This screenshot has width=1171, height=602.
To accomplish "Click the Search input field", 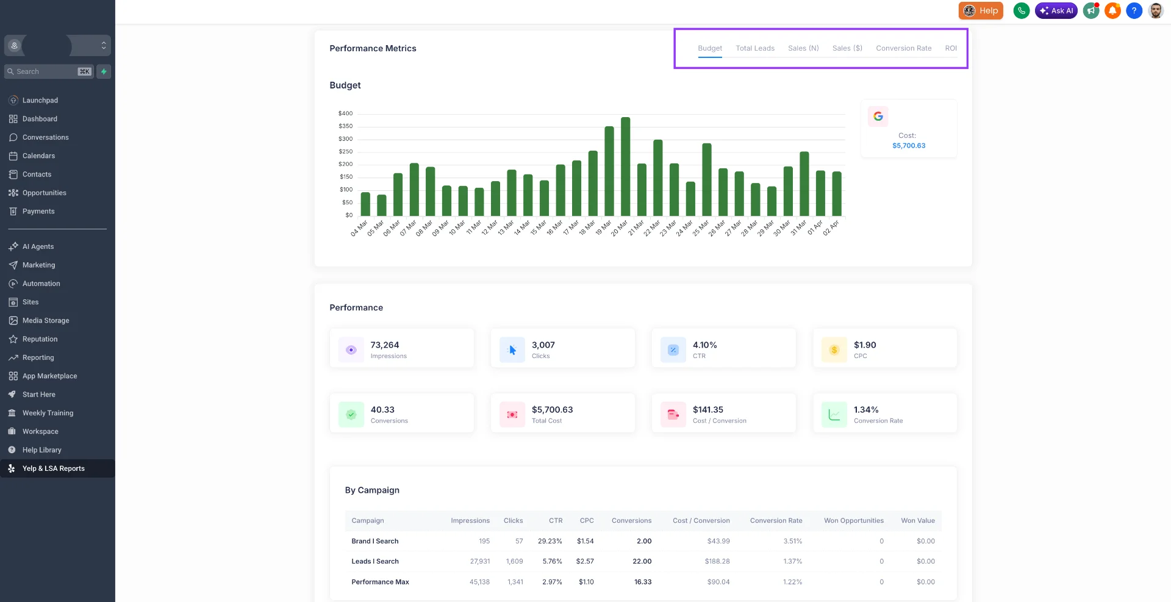I will coord(43,71).
